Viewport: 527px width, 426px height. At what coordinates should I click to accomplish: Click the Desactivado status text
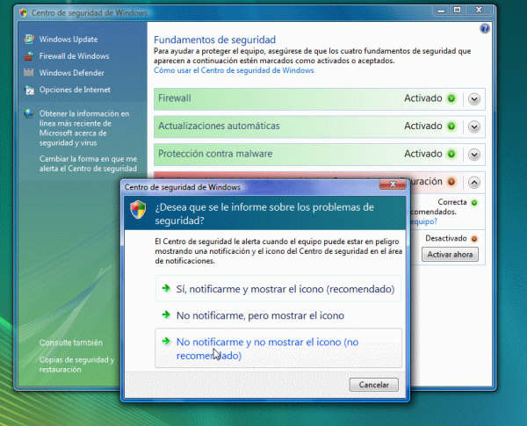446,238
